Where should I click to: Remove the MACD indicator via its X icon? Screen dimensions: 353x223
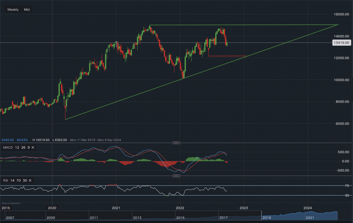[32, 148]
